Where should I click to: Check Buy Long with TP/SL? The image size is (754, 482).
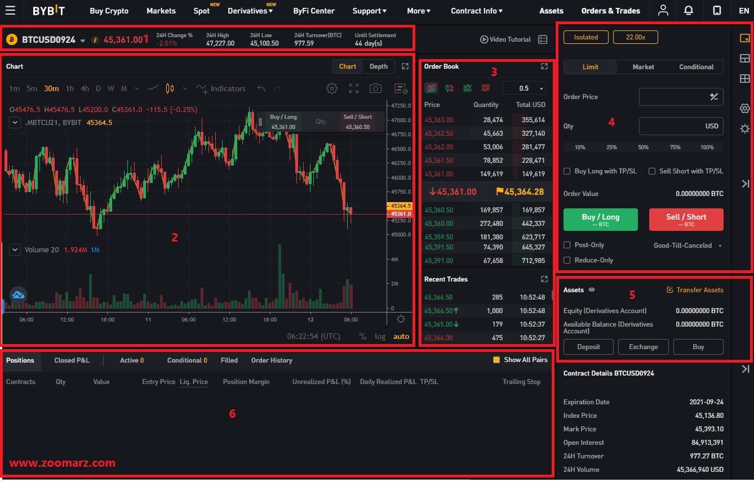click(x=567, y=171)
